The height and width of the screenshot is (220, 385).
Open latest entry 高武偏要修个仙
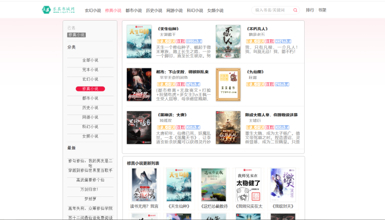tap(90, 180)
